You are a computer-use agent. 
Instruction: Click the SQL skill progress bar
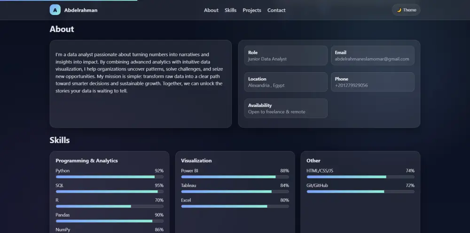click(x=110, y=191)
